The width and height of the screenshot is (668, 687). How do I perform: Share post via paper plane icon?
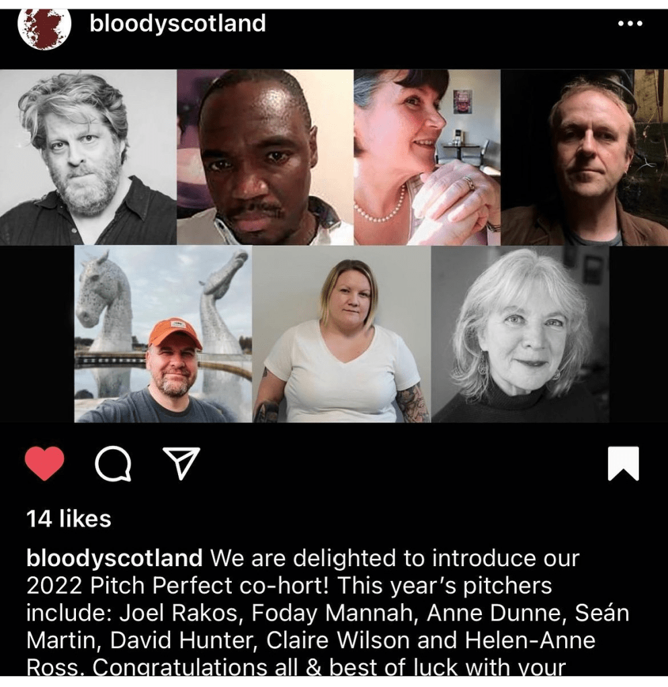[181, 463]
